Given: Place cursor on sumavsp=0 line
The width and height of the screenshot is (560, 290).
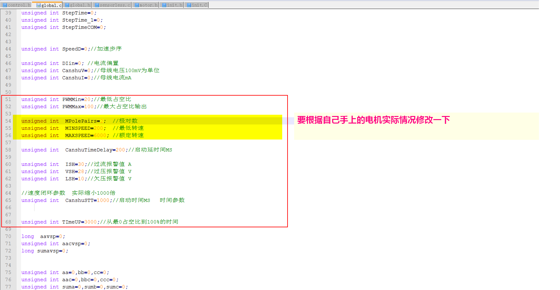Looking at the screenshot, I should click(45, 251).
